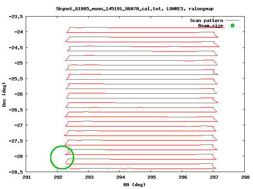Click the -25 tick label on Dec axis
The height and width of the screenshot is (189, 253).
[18, 63]
